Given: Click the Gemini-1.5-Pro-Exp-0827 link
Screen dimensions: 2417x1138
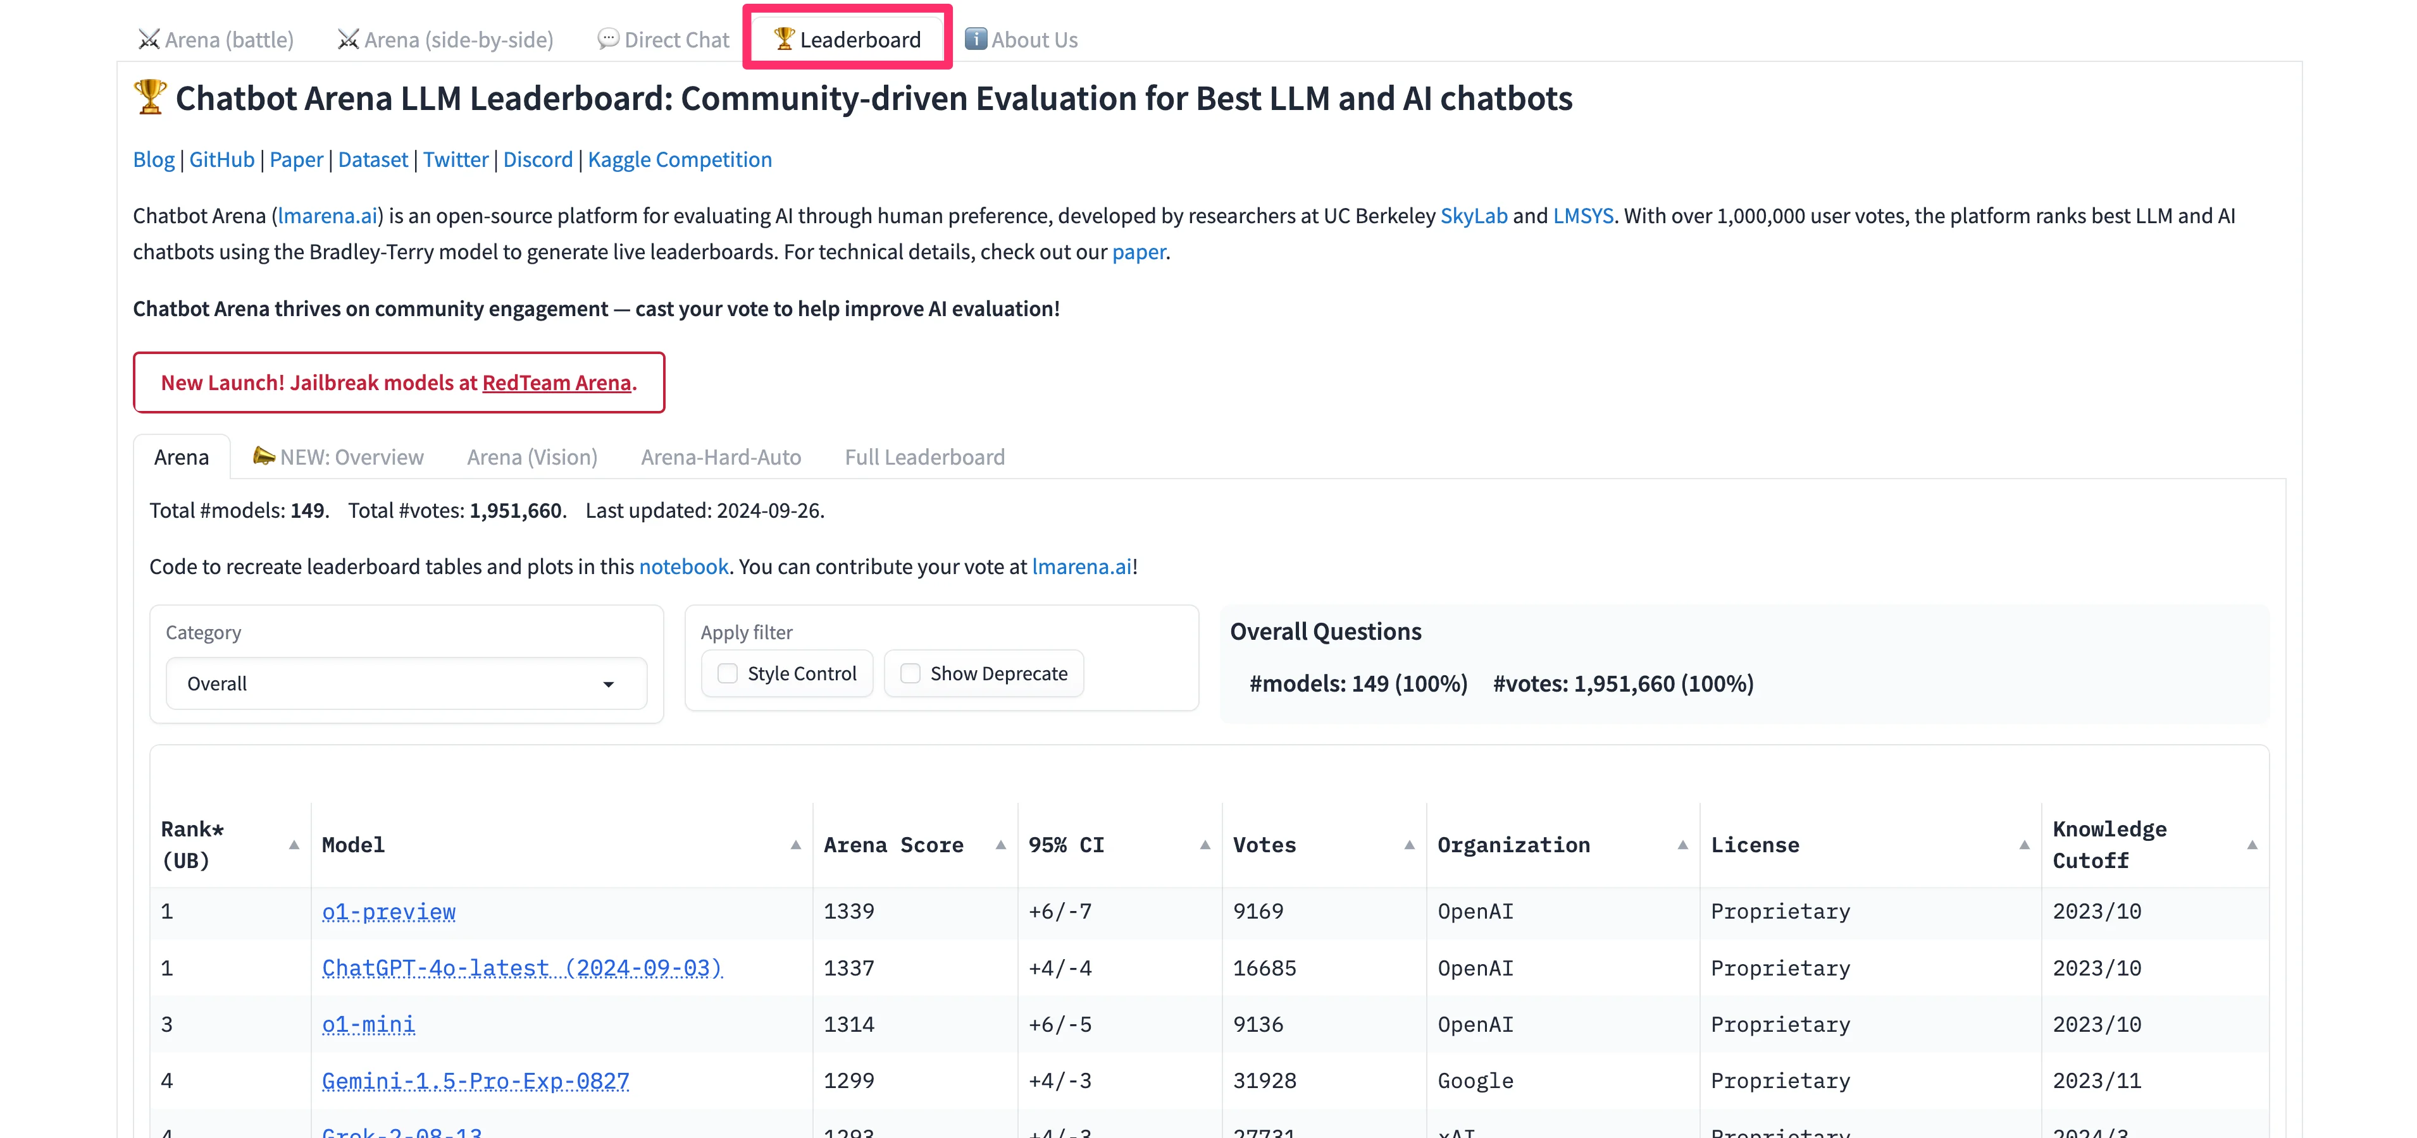Looking at the screenshot, I should 475,1081.
